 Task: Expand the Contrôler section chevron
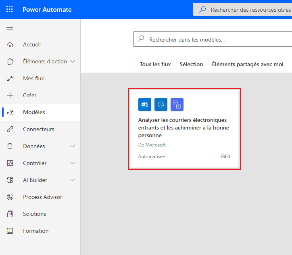point(73,163)
